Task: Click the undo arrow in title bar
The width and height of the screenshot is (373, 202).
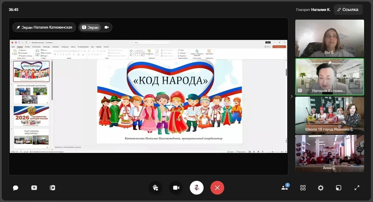Action: coord(19,43)
